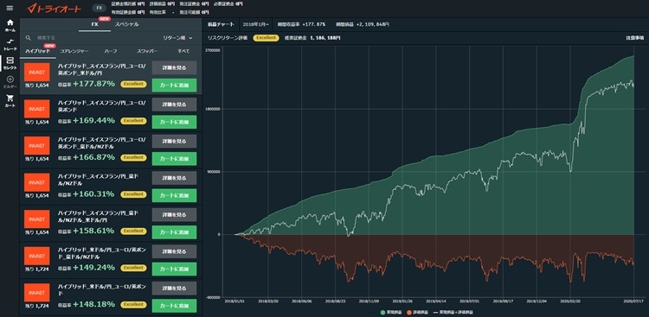The image size is (649, 317).
Task: Add the +169.44% strategy to cart
Action: click(174, 123)
